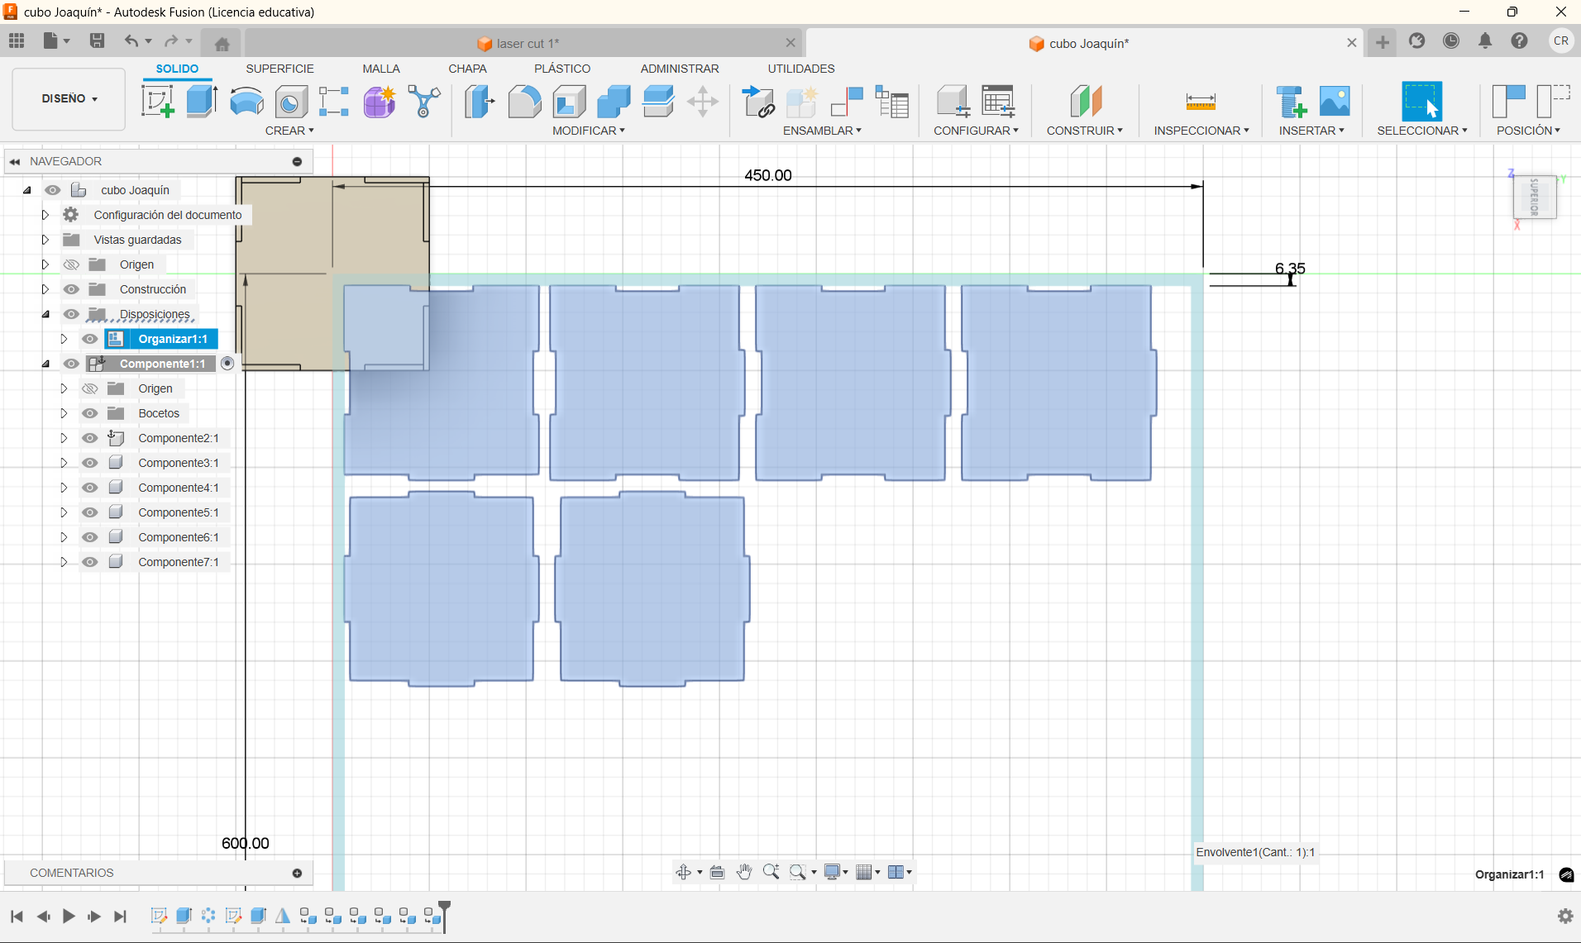Viewport: 1581px width, 943px height.
Task: Click the Measure tool under Inspeccionar
Action: point(1200,102)
